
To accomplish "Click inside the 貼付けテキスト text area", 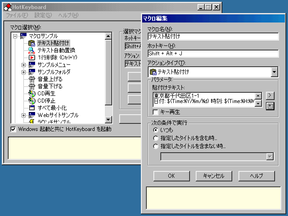I will click(204, 99).
